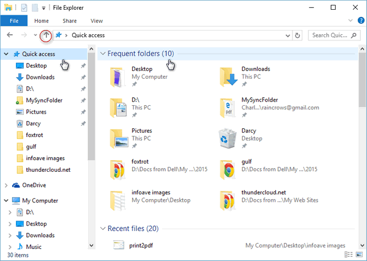The image size is (367, 261).
Task: Open MySyncFolder icon in Frequent folders
Action: (x=227, y=108)
